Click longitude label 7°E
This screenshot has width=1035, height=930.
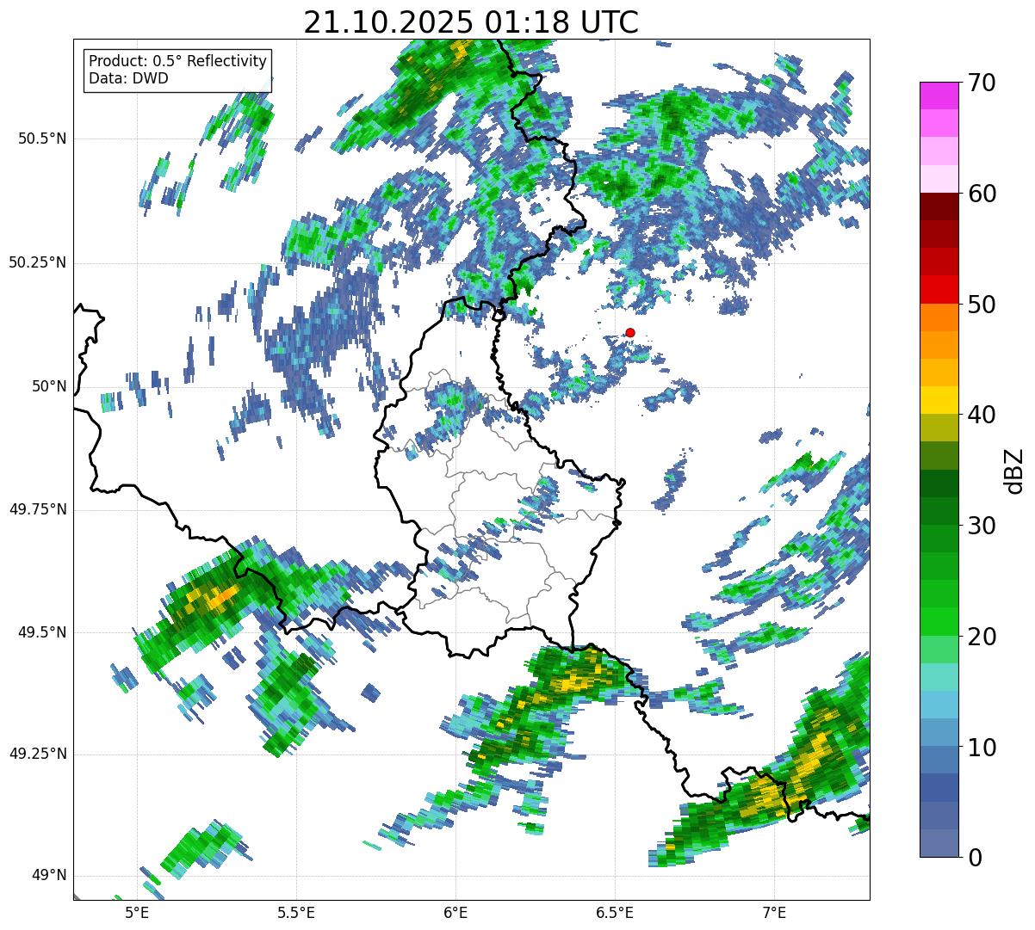pos(774,912)
